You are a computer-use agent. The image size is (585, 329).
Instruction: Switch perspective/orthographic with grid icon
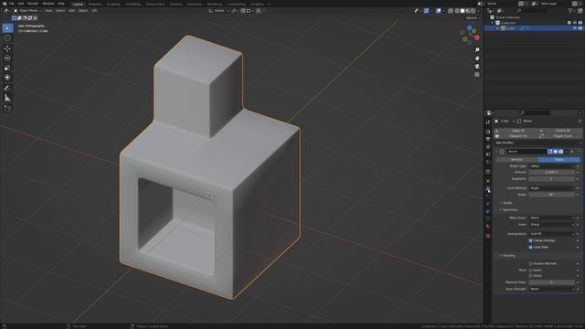477,75
